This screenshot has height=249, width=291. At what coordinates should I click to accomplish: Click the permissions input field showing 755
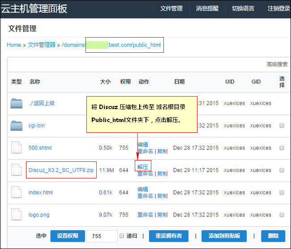pyautogui.click(x=102, y=236)
